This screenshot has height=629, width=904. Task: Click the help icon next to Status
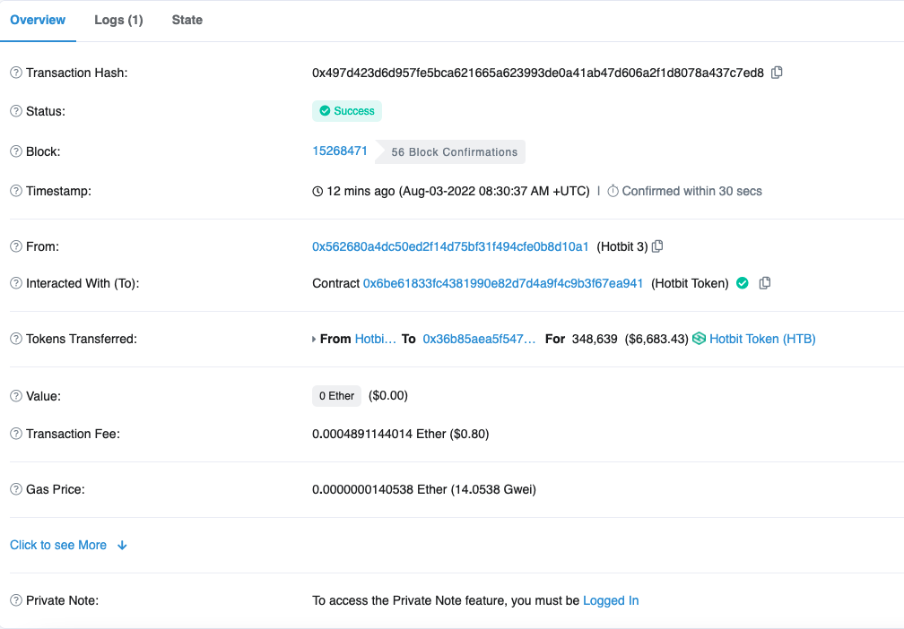pos(15,111)
